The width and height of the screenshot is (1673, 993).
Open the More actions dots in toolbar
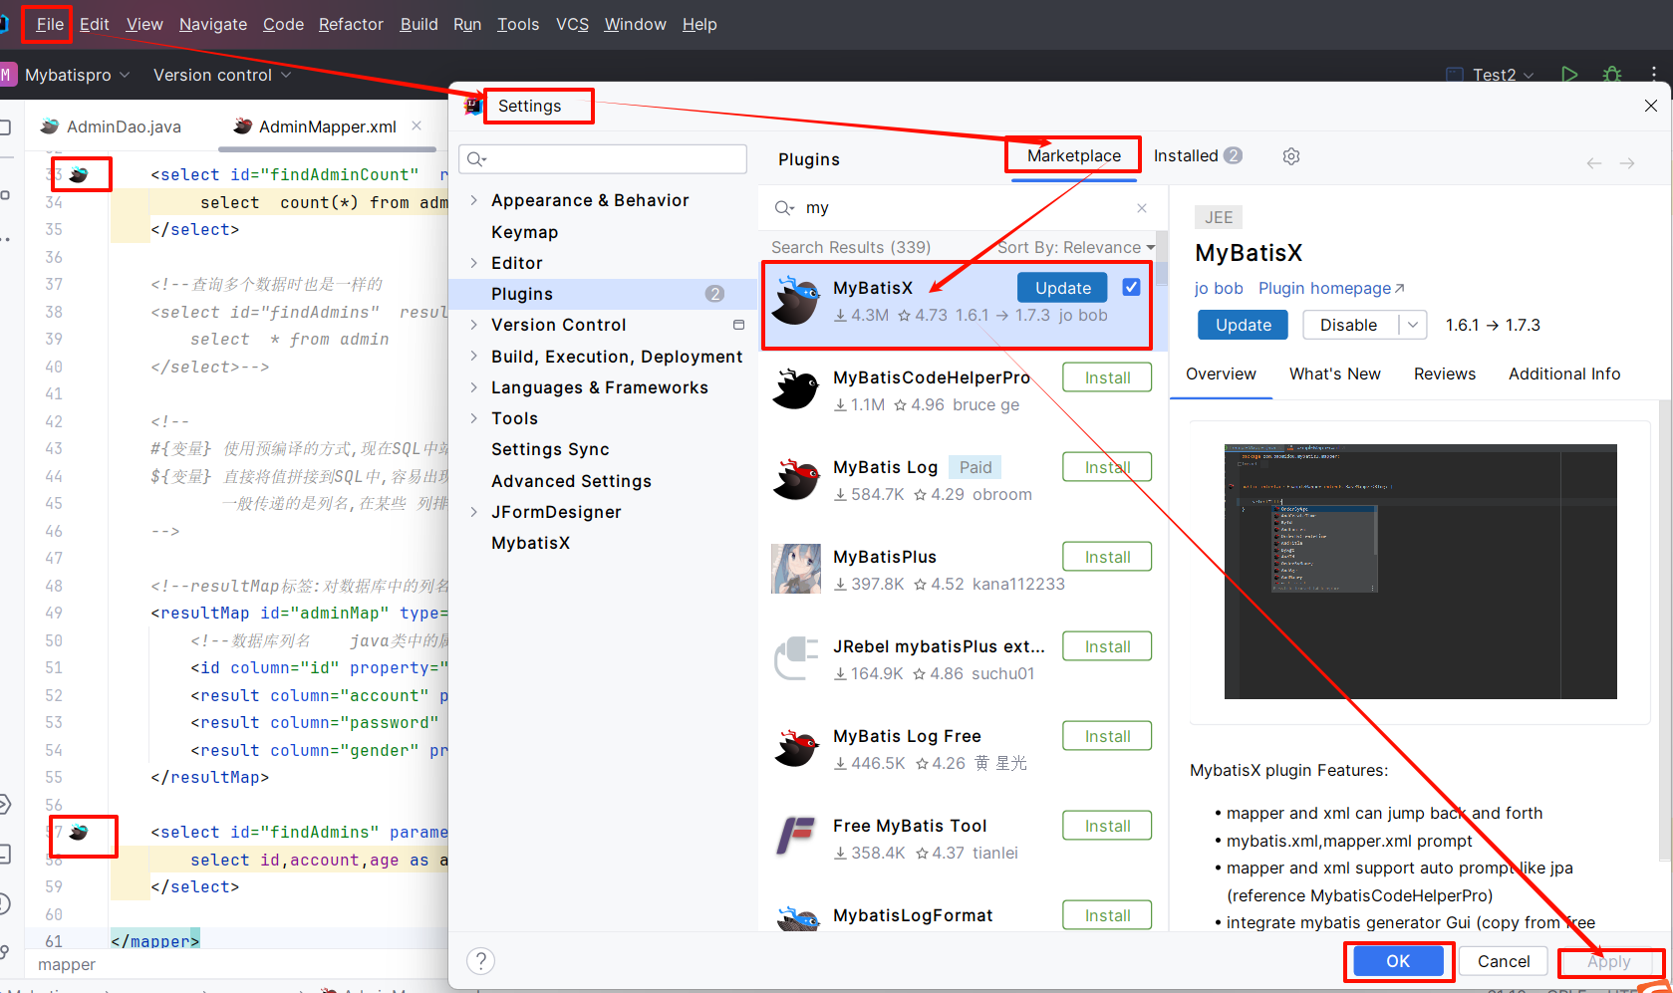pyautogui.click(x=1654, y=75)
